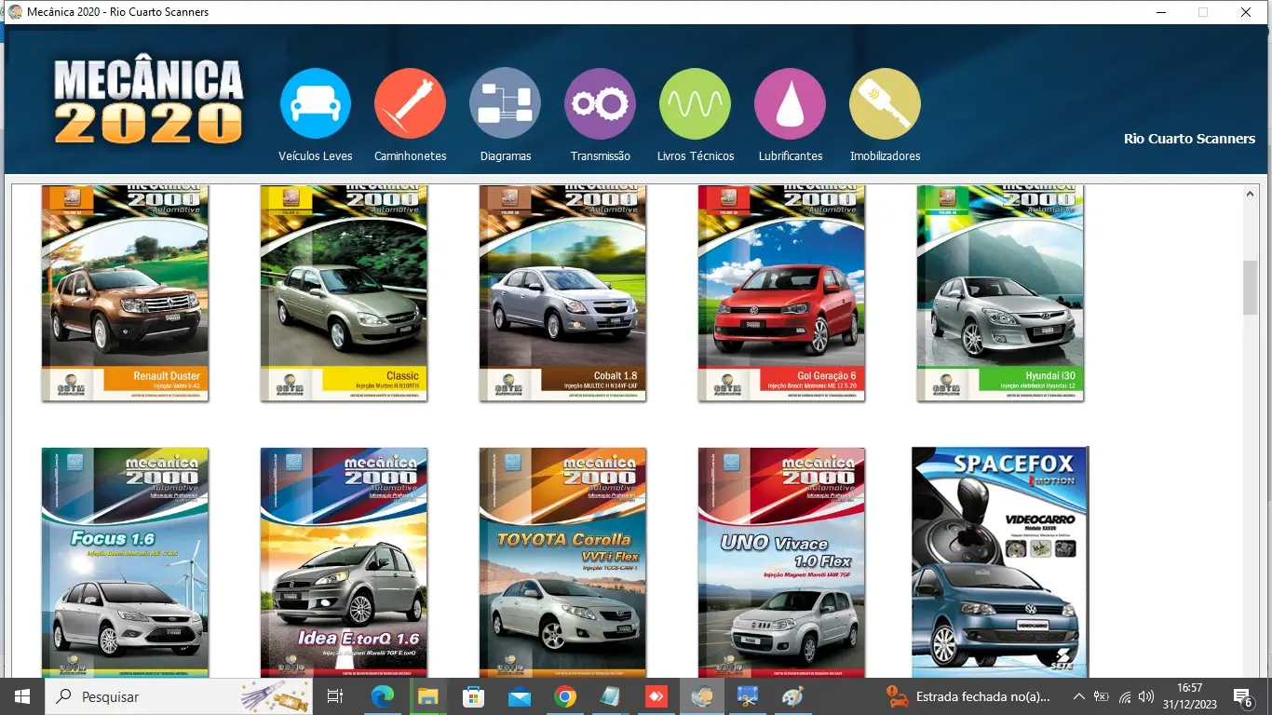
Task: Click the Transmissão gears icon
Action: 600,104
